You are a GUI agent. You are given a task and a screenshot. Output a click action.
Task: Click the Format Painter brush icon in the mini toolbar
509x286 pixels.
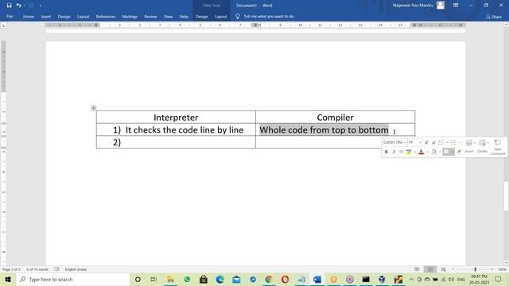pyautogui.click(x=459, y=152)
